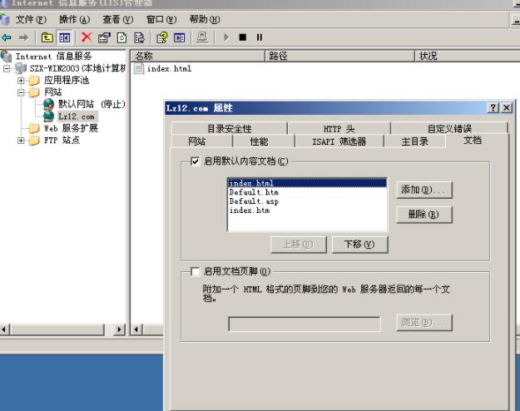Click the Export List icon
The image size is (520, 411).
point(139,37)
